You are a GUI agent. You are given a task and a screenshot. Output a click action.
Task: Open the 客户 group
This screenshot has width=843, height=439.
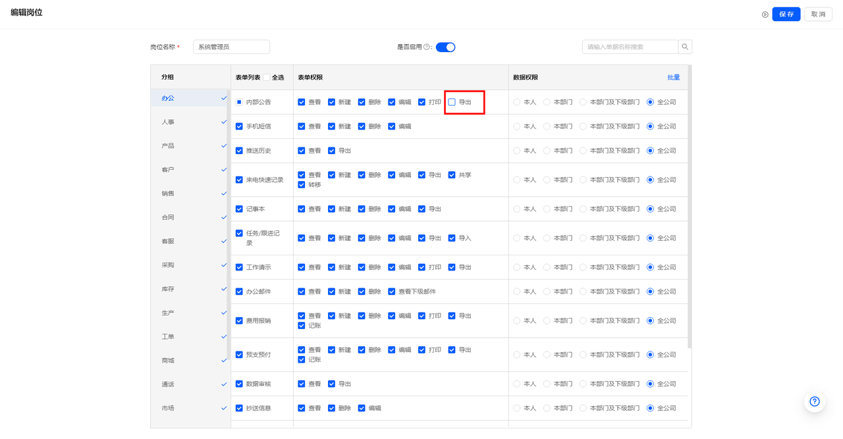(x=190, y=170)
